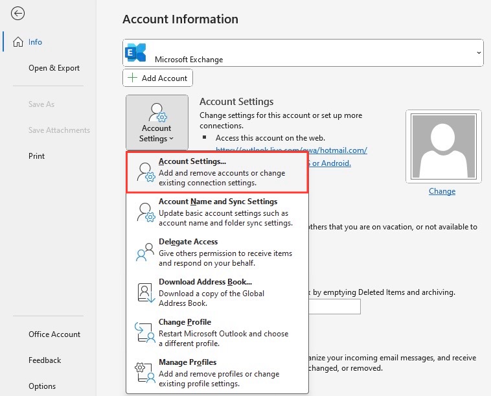
Task: Open Feedback in sidebar
Action: pyautogui.click(x=45, y=360)
